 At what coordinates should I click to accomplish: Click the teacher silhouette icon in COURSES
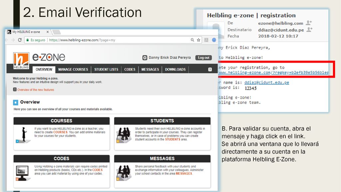[23, 135]
